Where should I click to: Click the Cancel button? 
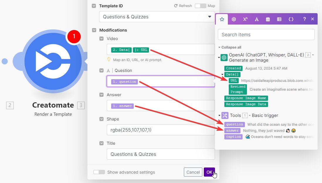(x=193, y=172)
